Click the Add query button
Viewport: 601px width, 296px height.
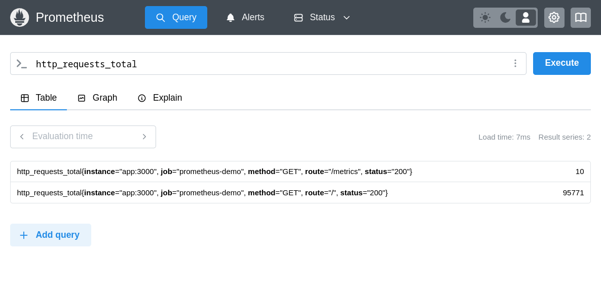tap(51, 235)
